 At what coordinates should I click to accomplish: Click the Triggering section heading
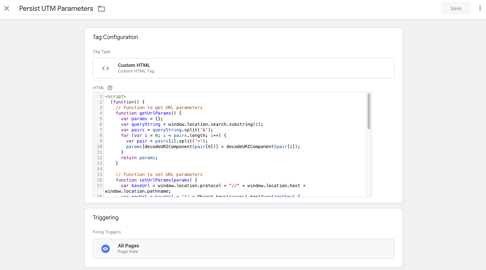pyautogui.click(x=106, y=218)
